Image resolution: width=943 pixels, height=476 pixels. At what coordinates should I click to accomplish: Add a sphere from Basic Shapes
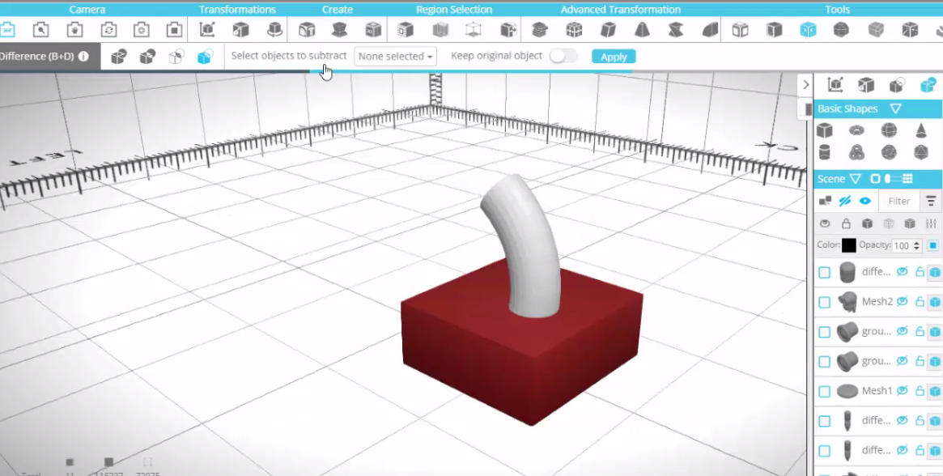[889, 130]
